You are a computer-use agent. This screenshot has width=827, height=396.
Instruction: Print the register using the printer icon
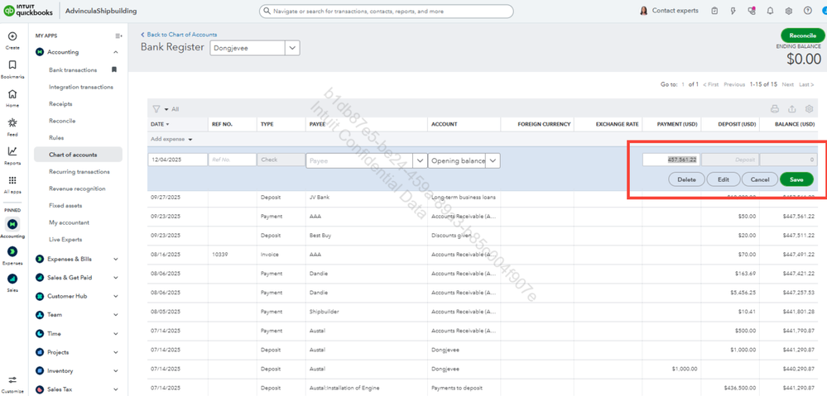[x=775, y=109]
